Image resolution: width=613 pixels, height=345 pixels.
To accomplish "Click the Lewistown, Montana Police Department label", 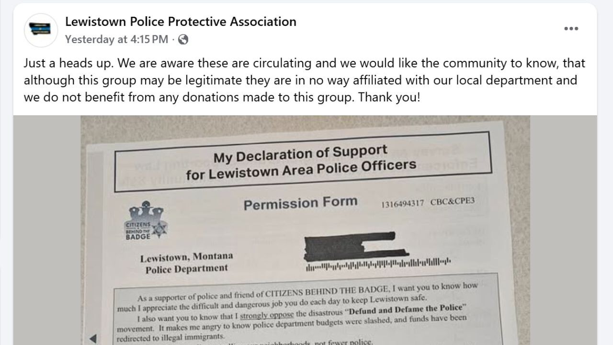I will [186, 262].
